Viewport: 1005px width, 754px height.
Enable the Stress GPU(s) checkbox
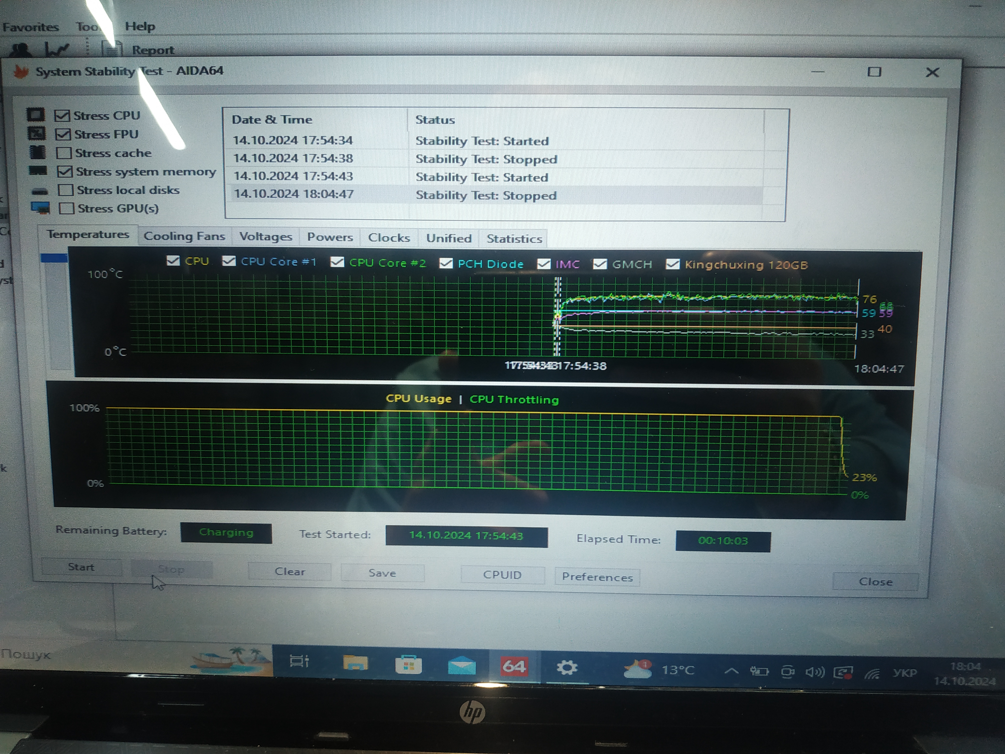pyautogui.click(x=66, y=208)
